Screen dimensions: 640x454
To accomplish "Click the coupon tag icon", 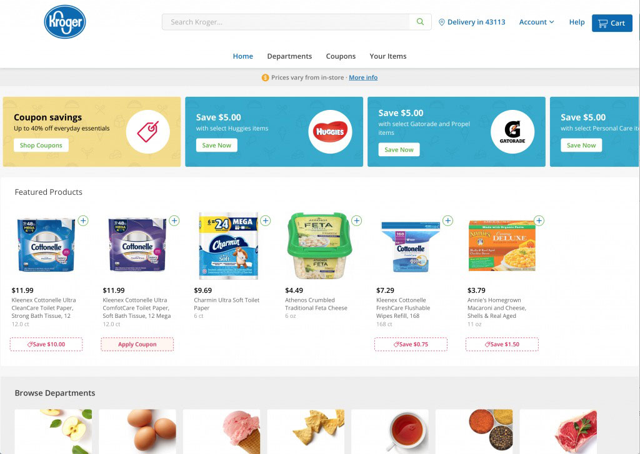I will (147, 131).
